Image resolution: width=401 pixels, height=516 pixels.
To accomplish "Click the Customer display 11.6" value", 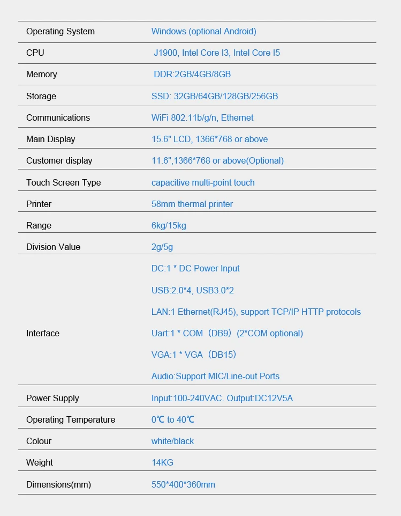I will pyautogui.click(x=217, y=161).
